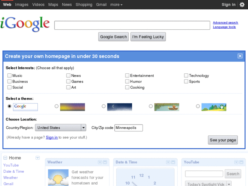Click Sign in at top right
The width and height of the screenshot is (248, 186).
pos(229,4)
